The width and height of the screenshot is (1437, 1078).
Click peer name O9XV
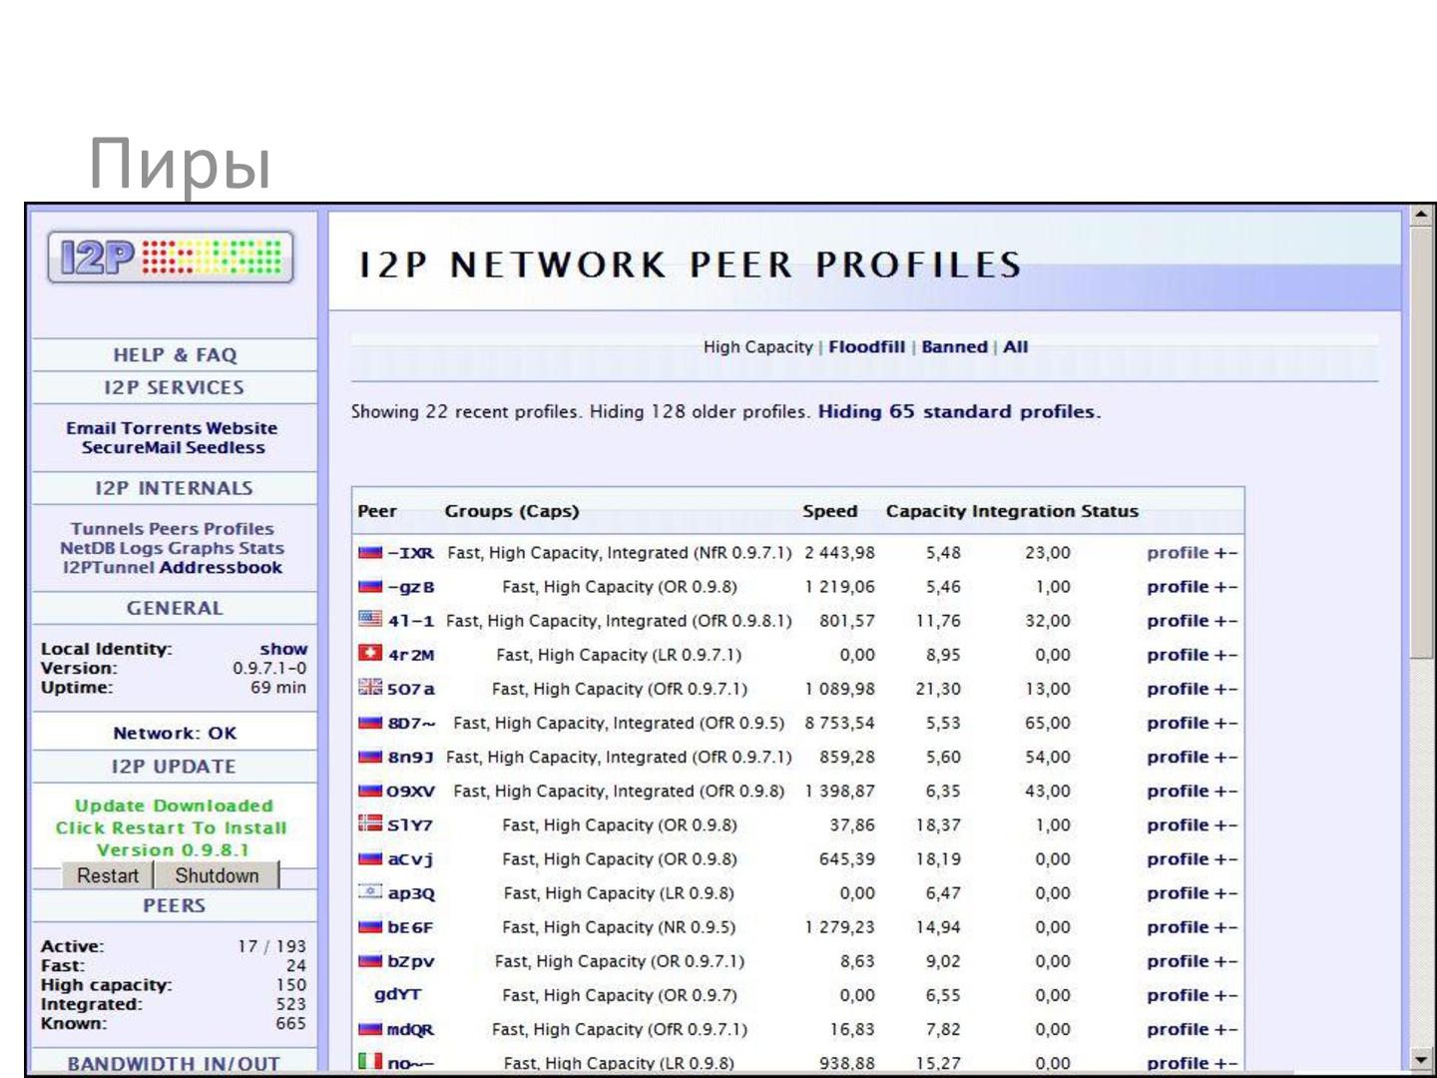[x=411, y=791]
